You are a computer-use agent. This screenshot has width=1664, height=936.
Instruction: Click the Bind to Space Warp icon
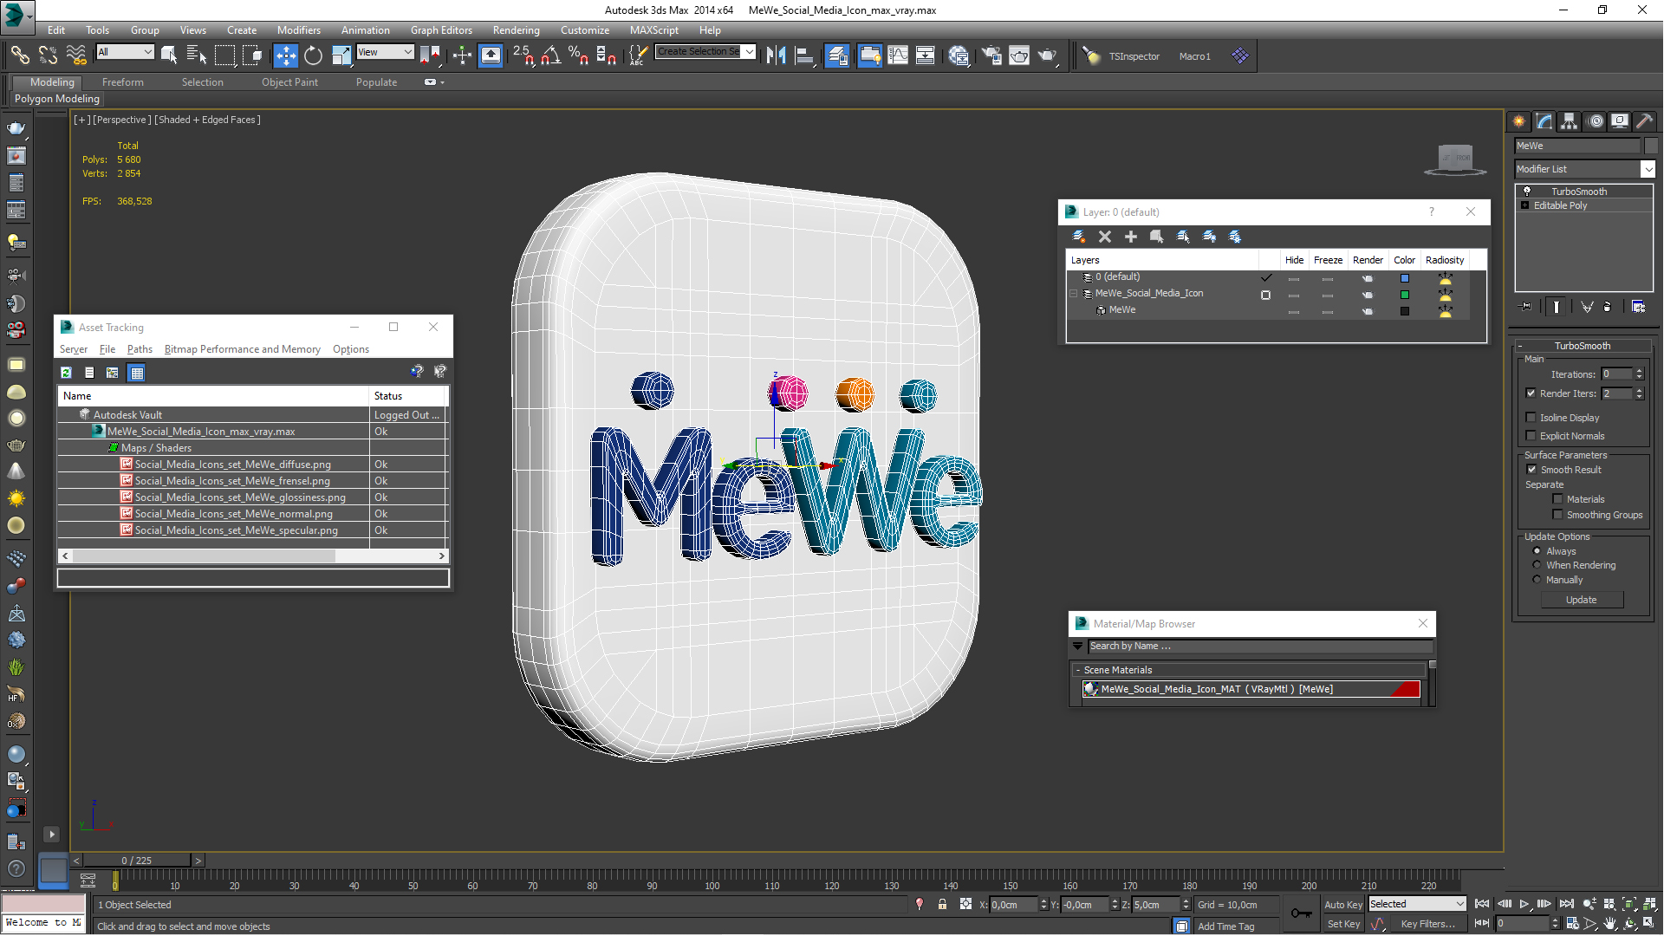76,55
